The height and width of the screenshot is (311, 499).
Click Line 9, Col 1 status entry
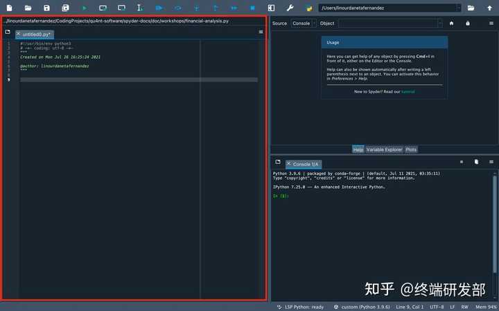coord(410,307)
